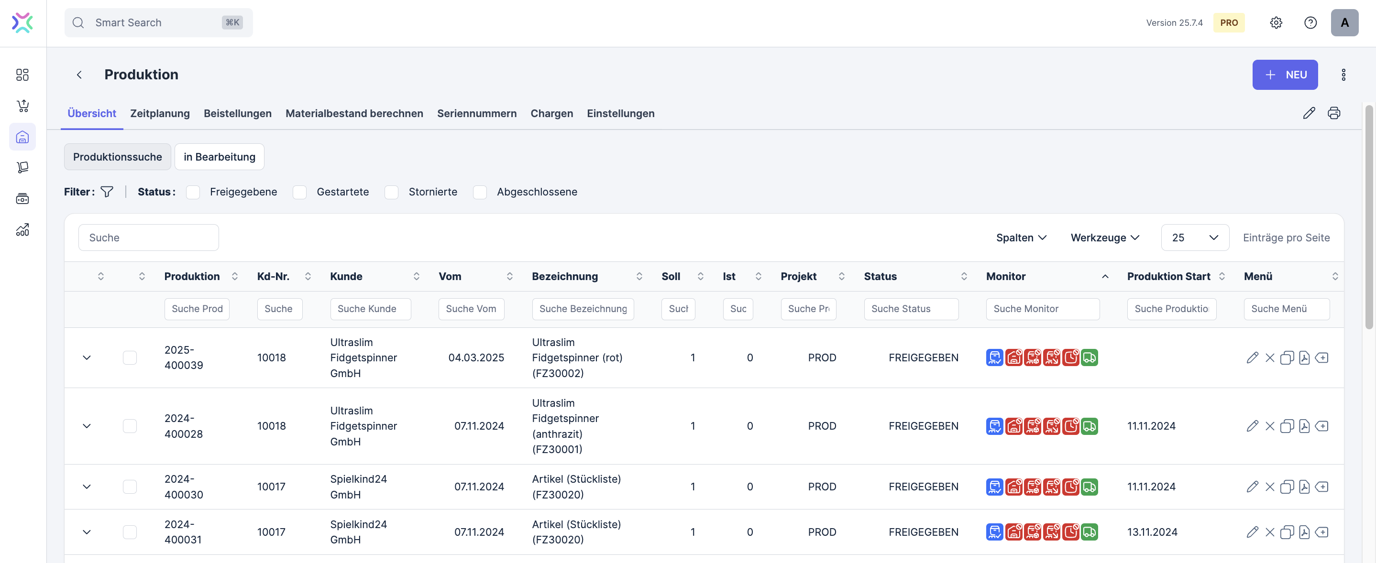Switch to the Zeitplanung tab
Image resolution: width=1376 pixels, height=563 pixels.
pos(160,113)
